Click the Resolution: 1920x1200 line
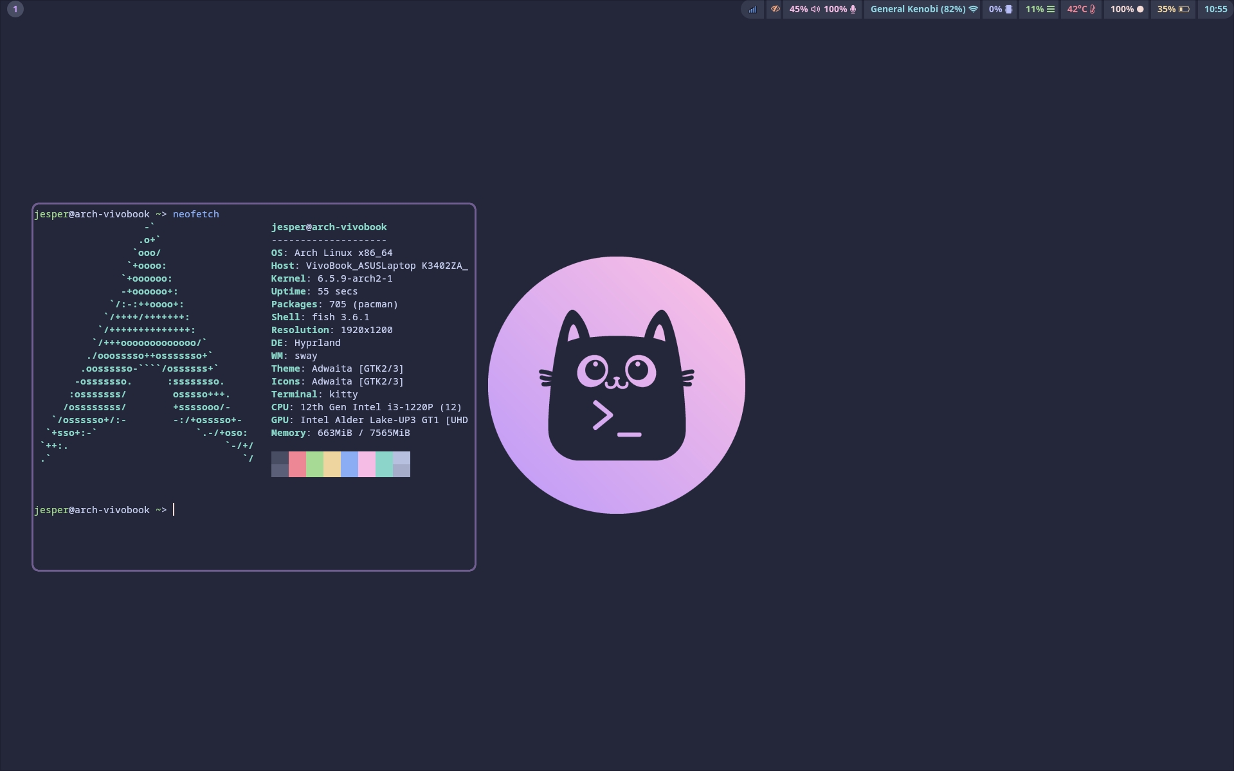 332,330
